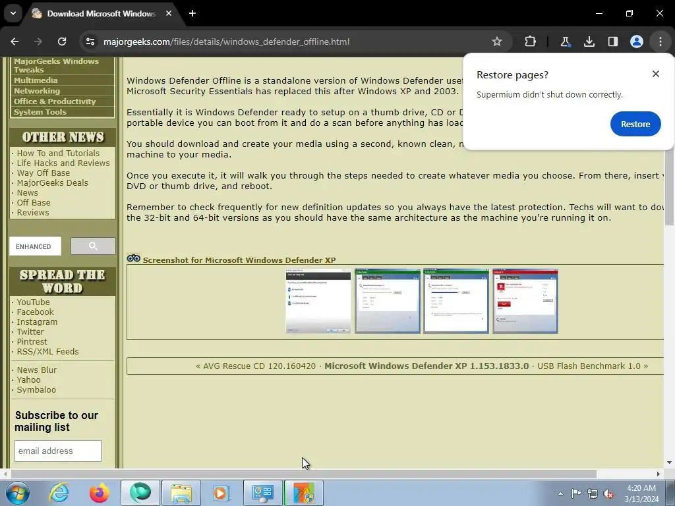Open the third screenshot thumbnail with progress bar
The width and height of the screenshot is (675, 506).
[456, 301]
